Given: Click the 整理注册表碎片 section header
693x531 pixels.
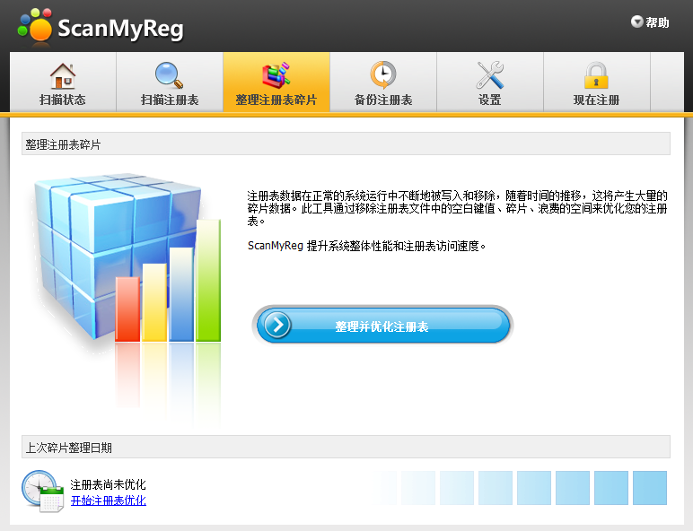Looking at the screenshot, I should [x=346, y=144].
